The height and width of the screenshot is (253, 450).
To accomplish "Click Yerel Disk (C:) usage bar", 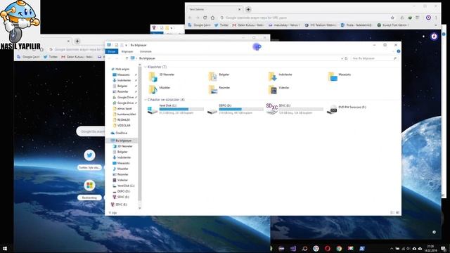I will [181, 110].
